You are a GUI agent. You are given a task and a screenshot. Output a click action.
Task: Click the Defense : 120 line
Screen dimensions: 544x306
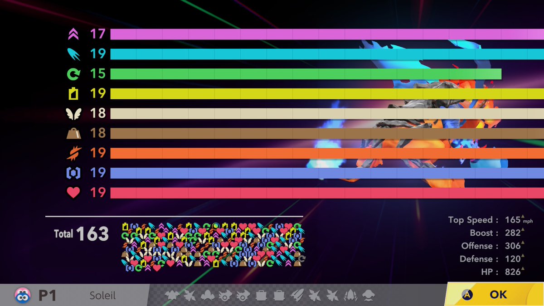point(492,259)
